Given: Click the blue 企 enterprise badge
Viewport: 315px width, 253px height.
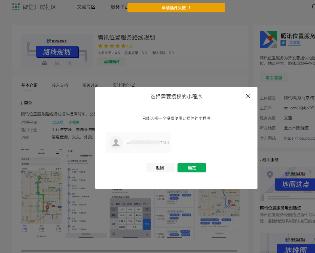Looking at the screenshot, I should click(x=283, y=43).
